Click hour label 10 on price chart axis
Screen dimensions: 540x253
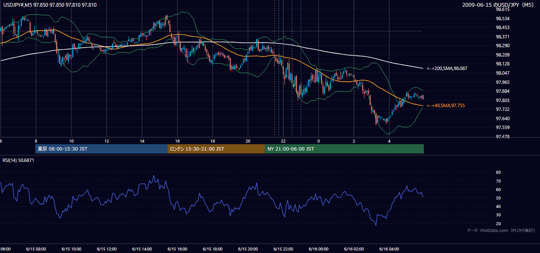coord(71,141)
